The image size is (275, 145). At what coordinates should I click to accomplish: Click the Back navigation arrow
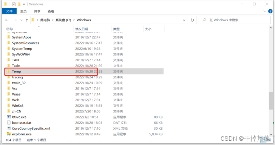[x=7, y=20]
